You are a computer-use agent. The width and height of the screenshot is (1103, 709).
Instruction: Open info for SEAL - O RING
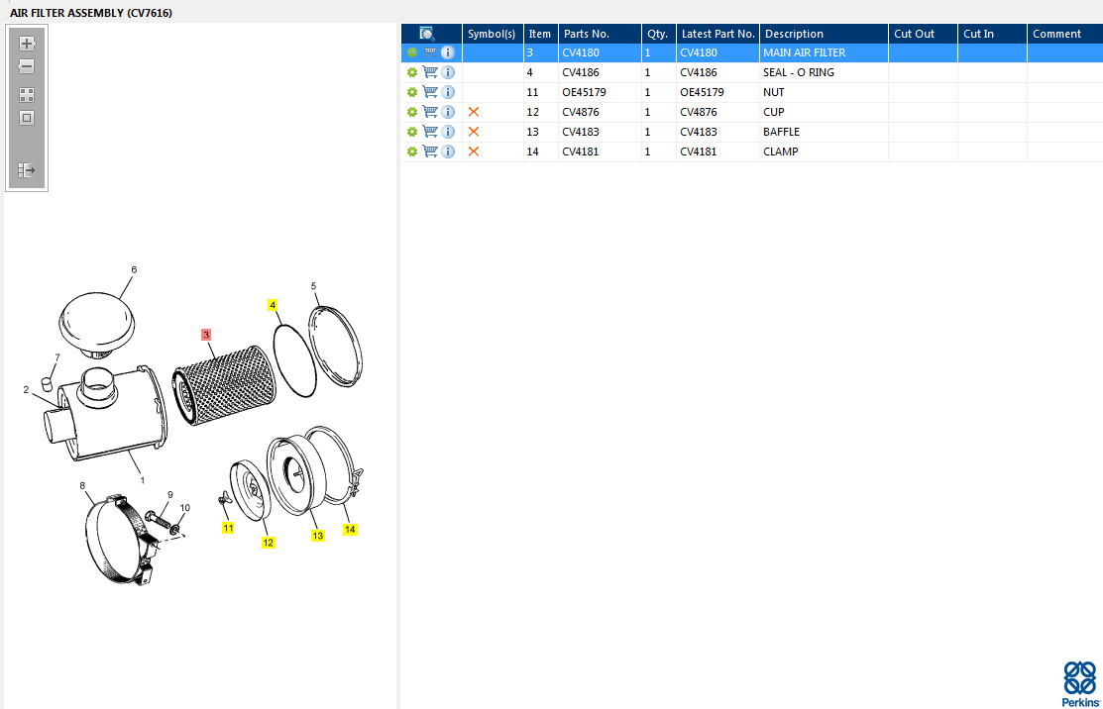448,72
